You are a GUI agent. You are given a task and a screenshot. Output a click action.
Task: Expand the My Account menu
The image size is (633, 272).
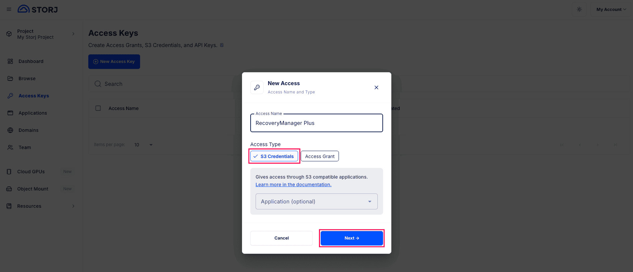[610, 9]
